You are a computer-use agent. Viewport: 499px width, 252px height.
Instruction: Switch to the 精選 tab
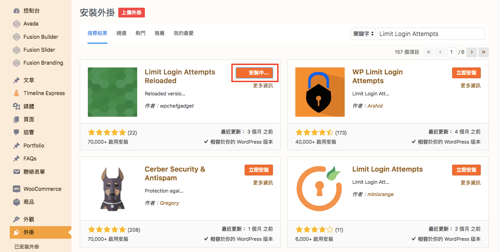point(121,33)
